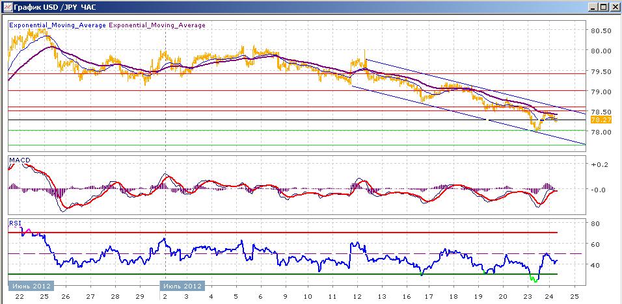The image size is (622, 304).
Task: Click the 78.50 price axis label
Action: point(601,112)
